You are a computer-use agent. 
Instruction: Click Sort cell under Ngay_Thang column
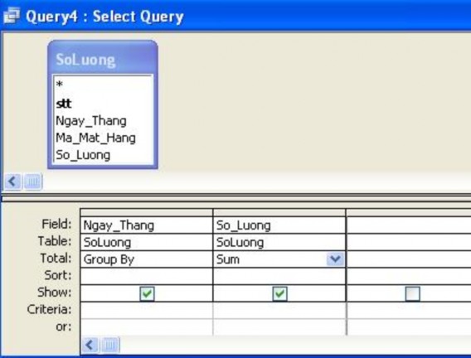point(147,276)
